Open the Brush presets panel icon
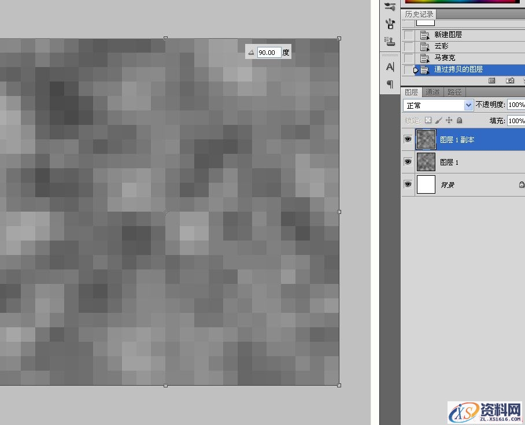The width and height of the screenshot is (525, 425). point(390,7)
